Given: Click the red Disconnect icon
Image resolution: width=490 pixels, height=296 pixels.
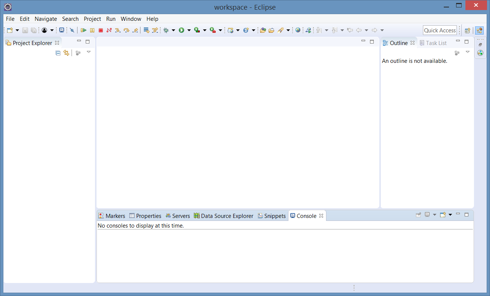Looking at the screenshot, I should [x=109, y=30].
